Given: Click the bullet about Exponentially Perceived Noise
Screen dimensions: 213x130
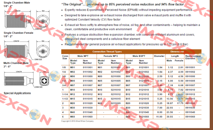Looking at the screenshot, I should tap(128, 10).
